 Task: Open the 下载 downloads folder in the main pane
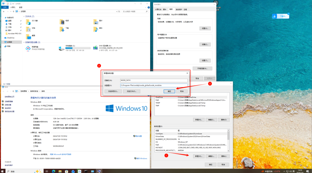(x=62, y=29)
